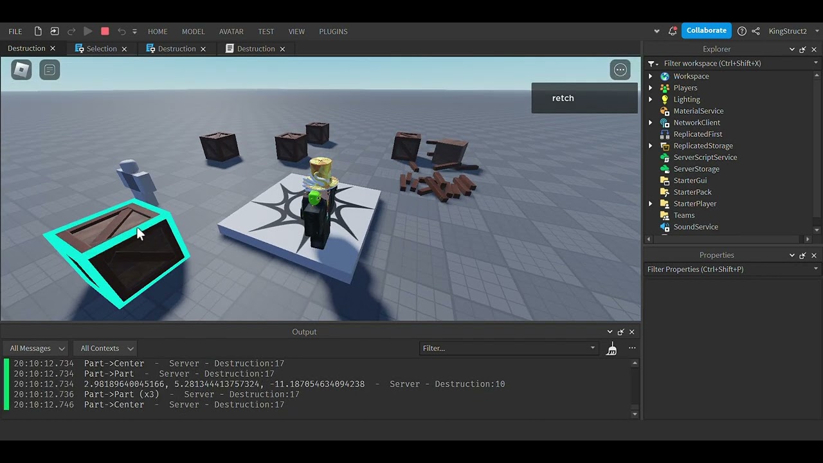Open the in-game chat icon in viewport
Screen dimensions: 823x463
(50, 69)
